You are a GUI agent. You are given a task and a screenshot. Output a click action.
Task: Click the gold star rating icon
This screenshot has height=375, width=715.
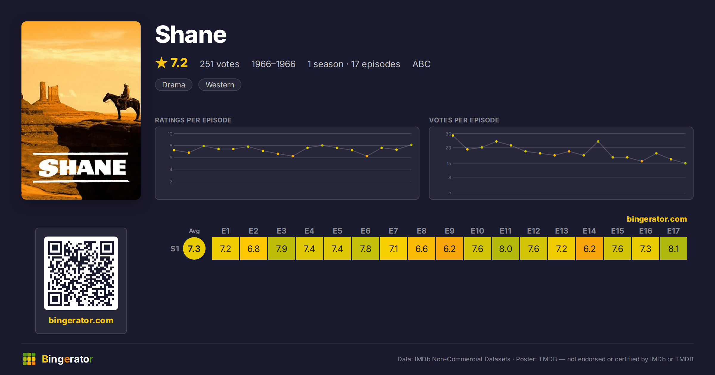click(161, 63)
